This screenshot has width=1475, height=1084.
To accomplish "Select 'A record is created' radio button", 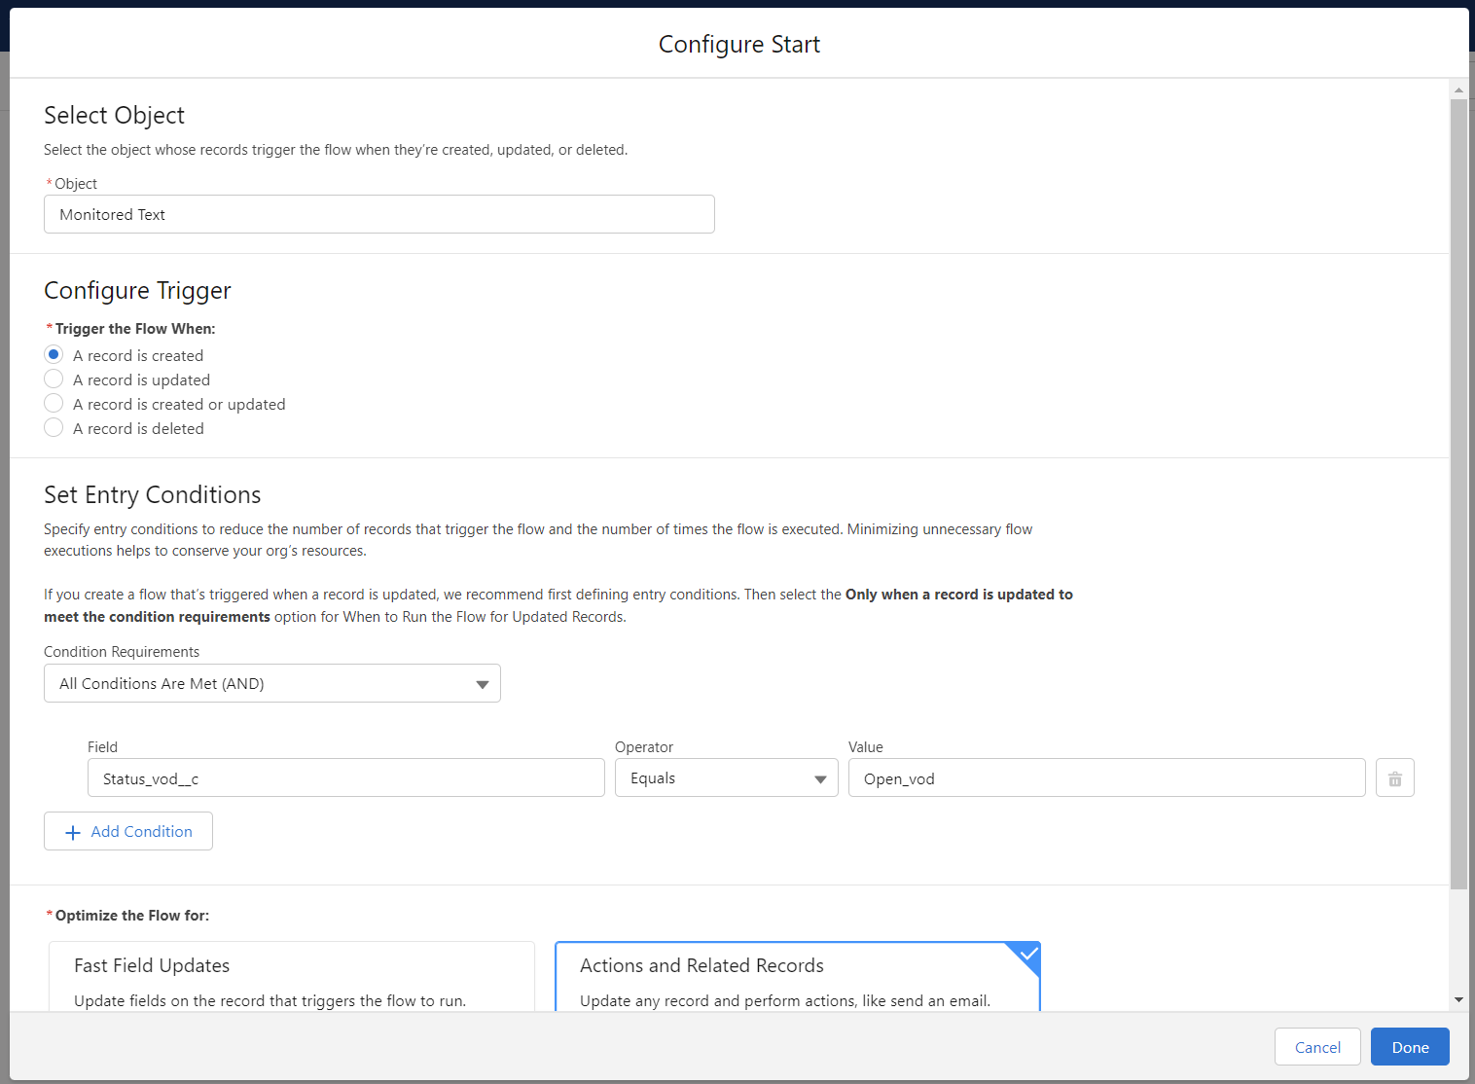I will 54,355.
